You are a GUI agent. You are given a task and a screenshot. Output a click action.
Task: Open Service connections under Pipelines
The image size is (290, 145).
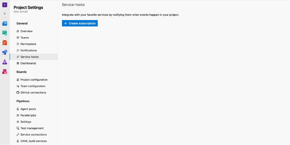[x=34, y=134]
